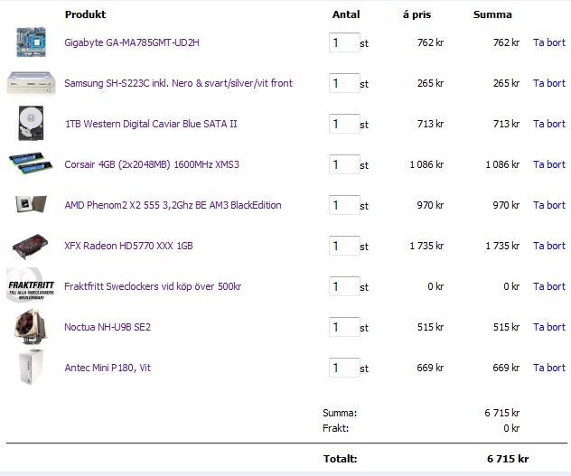Screen dimensions: 571x476
Task: Click the XFX Radeon graphics card thumbnail
Action: pyautogui.click(x=30, y=246)
